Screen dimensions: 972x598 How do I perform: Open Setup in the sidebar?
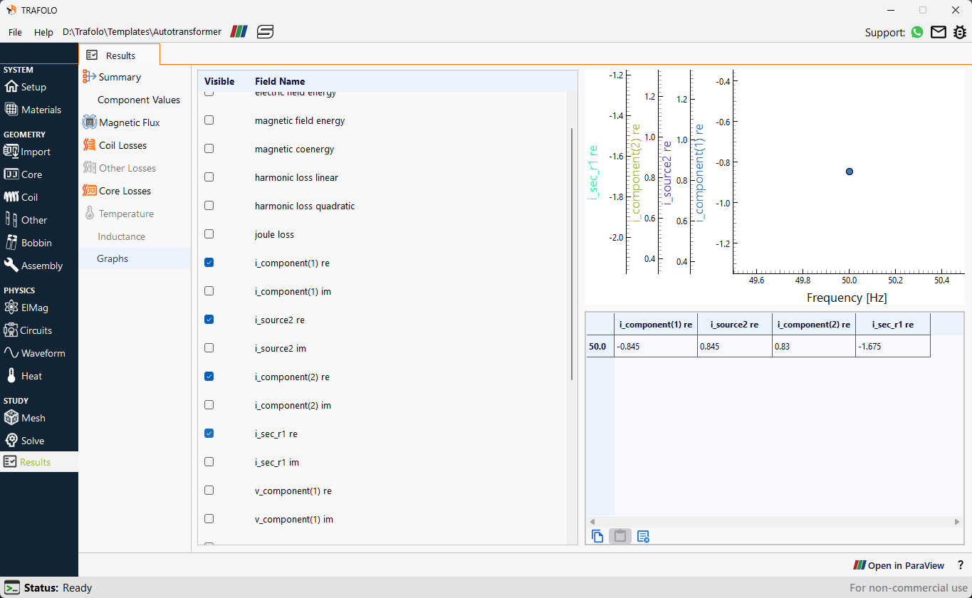(26, 87)
